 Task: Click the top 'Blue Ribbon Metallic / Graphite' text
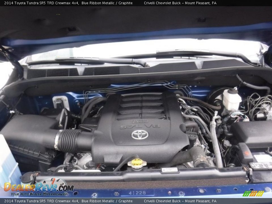(107, 3)
